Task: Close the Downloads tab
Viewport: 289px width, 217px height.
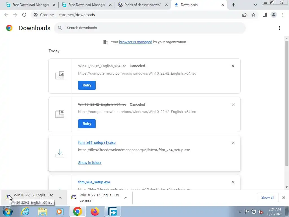Action: [x=223, y=5]
